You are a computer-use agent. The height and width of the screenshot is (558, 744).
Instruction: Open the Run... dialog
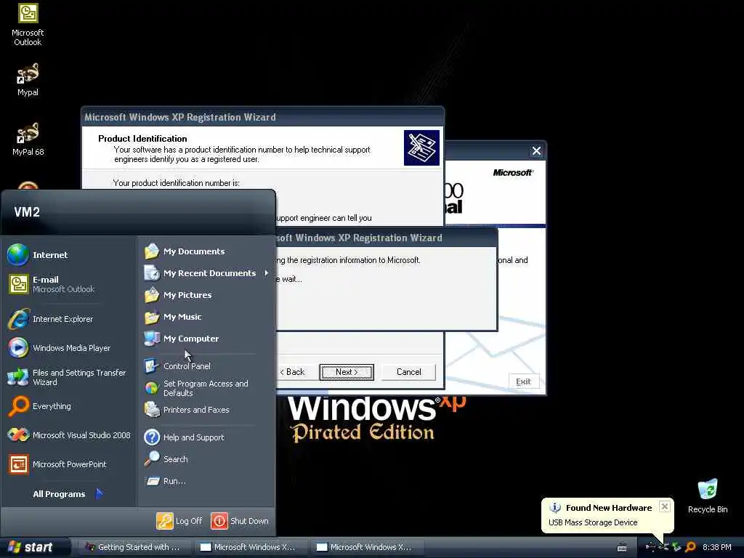tap(165, 481)
